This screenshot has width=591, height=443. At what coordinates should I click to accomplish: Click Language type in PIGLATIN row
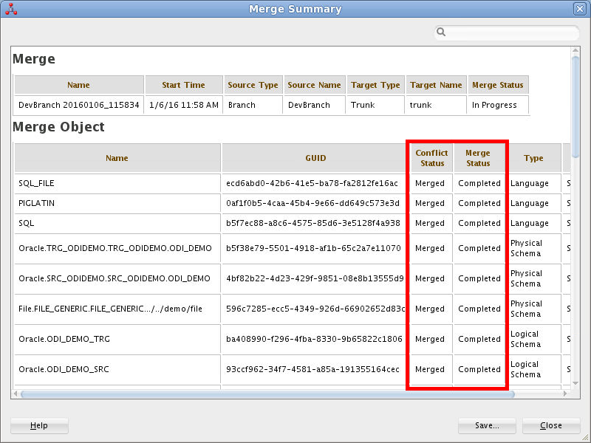(x=533, y=203)
